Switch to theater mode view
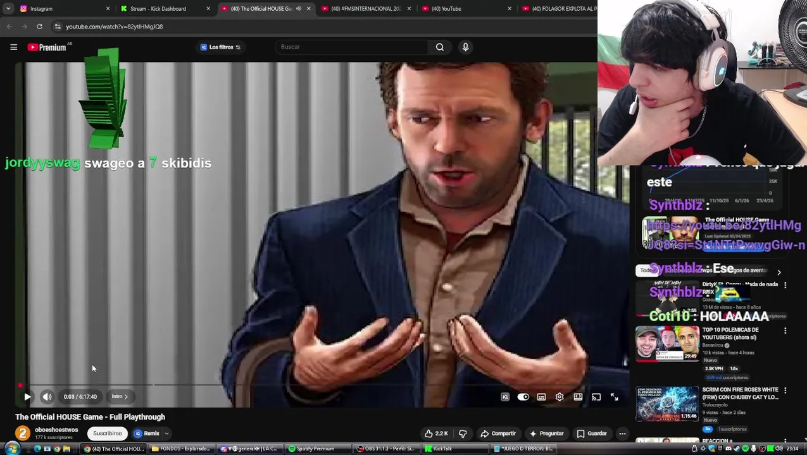807x455 pixels. (x=578, y=397)
